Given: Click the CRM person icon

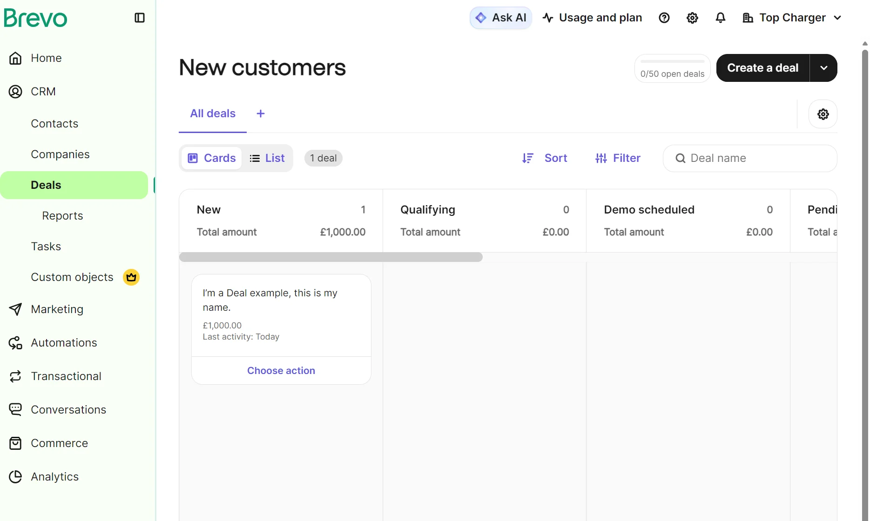Looking at the screenshot, I should coord(15,92).
